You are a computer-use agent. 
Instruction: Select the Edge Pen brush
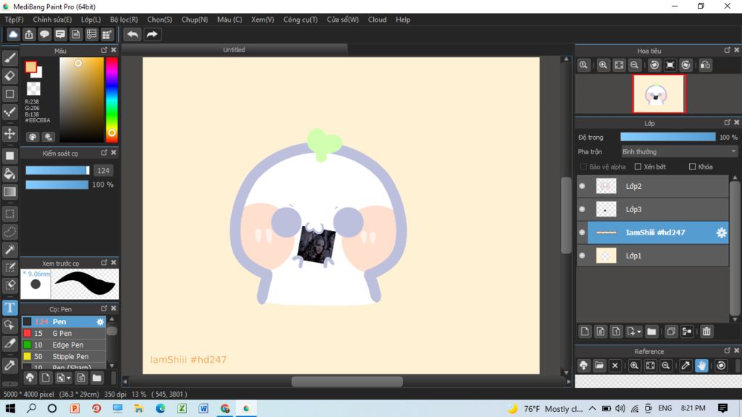point(64,345)
